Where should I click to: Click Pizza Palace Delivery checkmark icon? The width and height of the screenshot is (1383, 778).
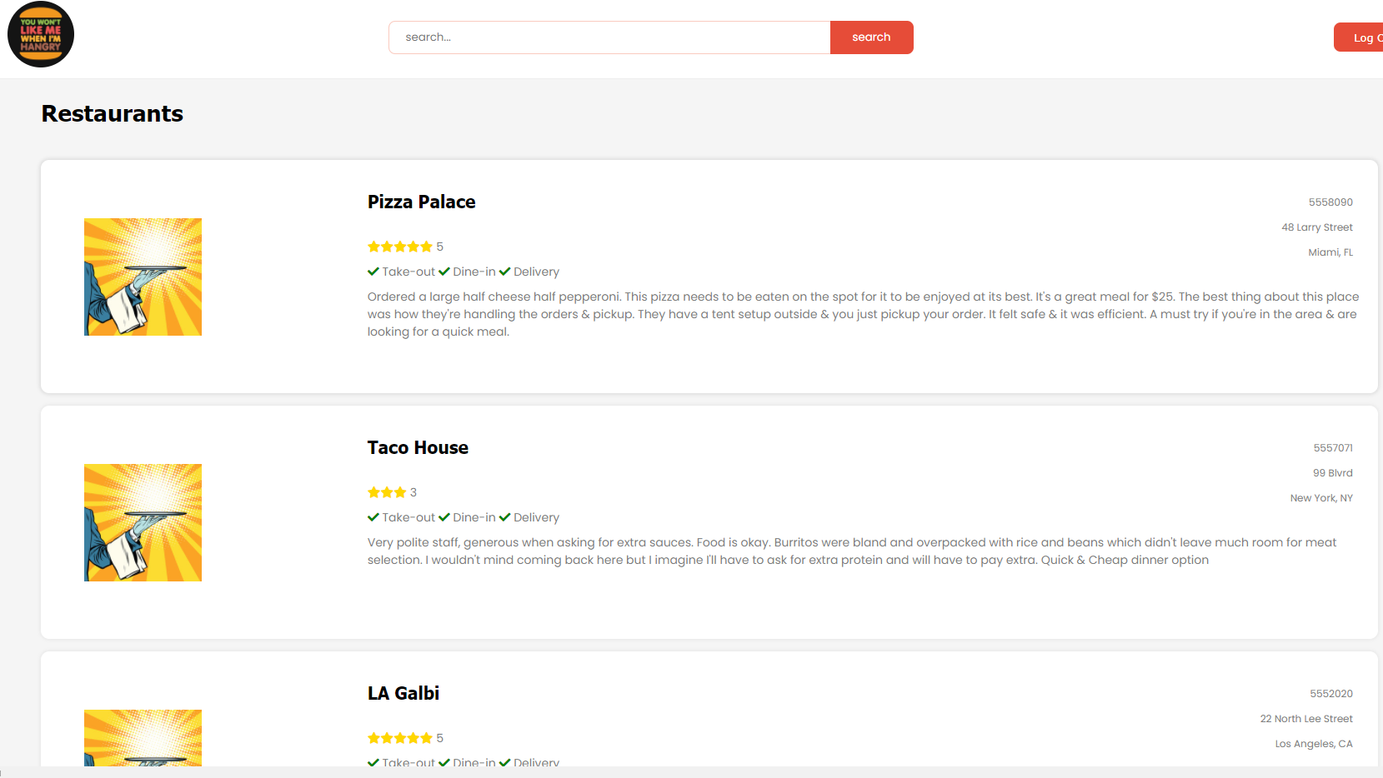click(x=504, y=272)
